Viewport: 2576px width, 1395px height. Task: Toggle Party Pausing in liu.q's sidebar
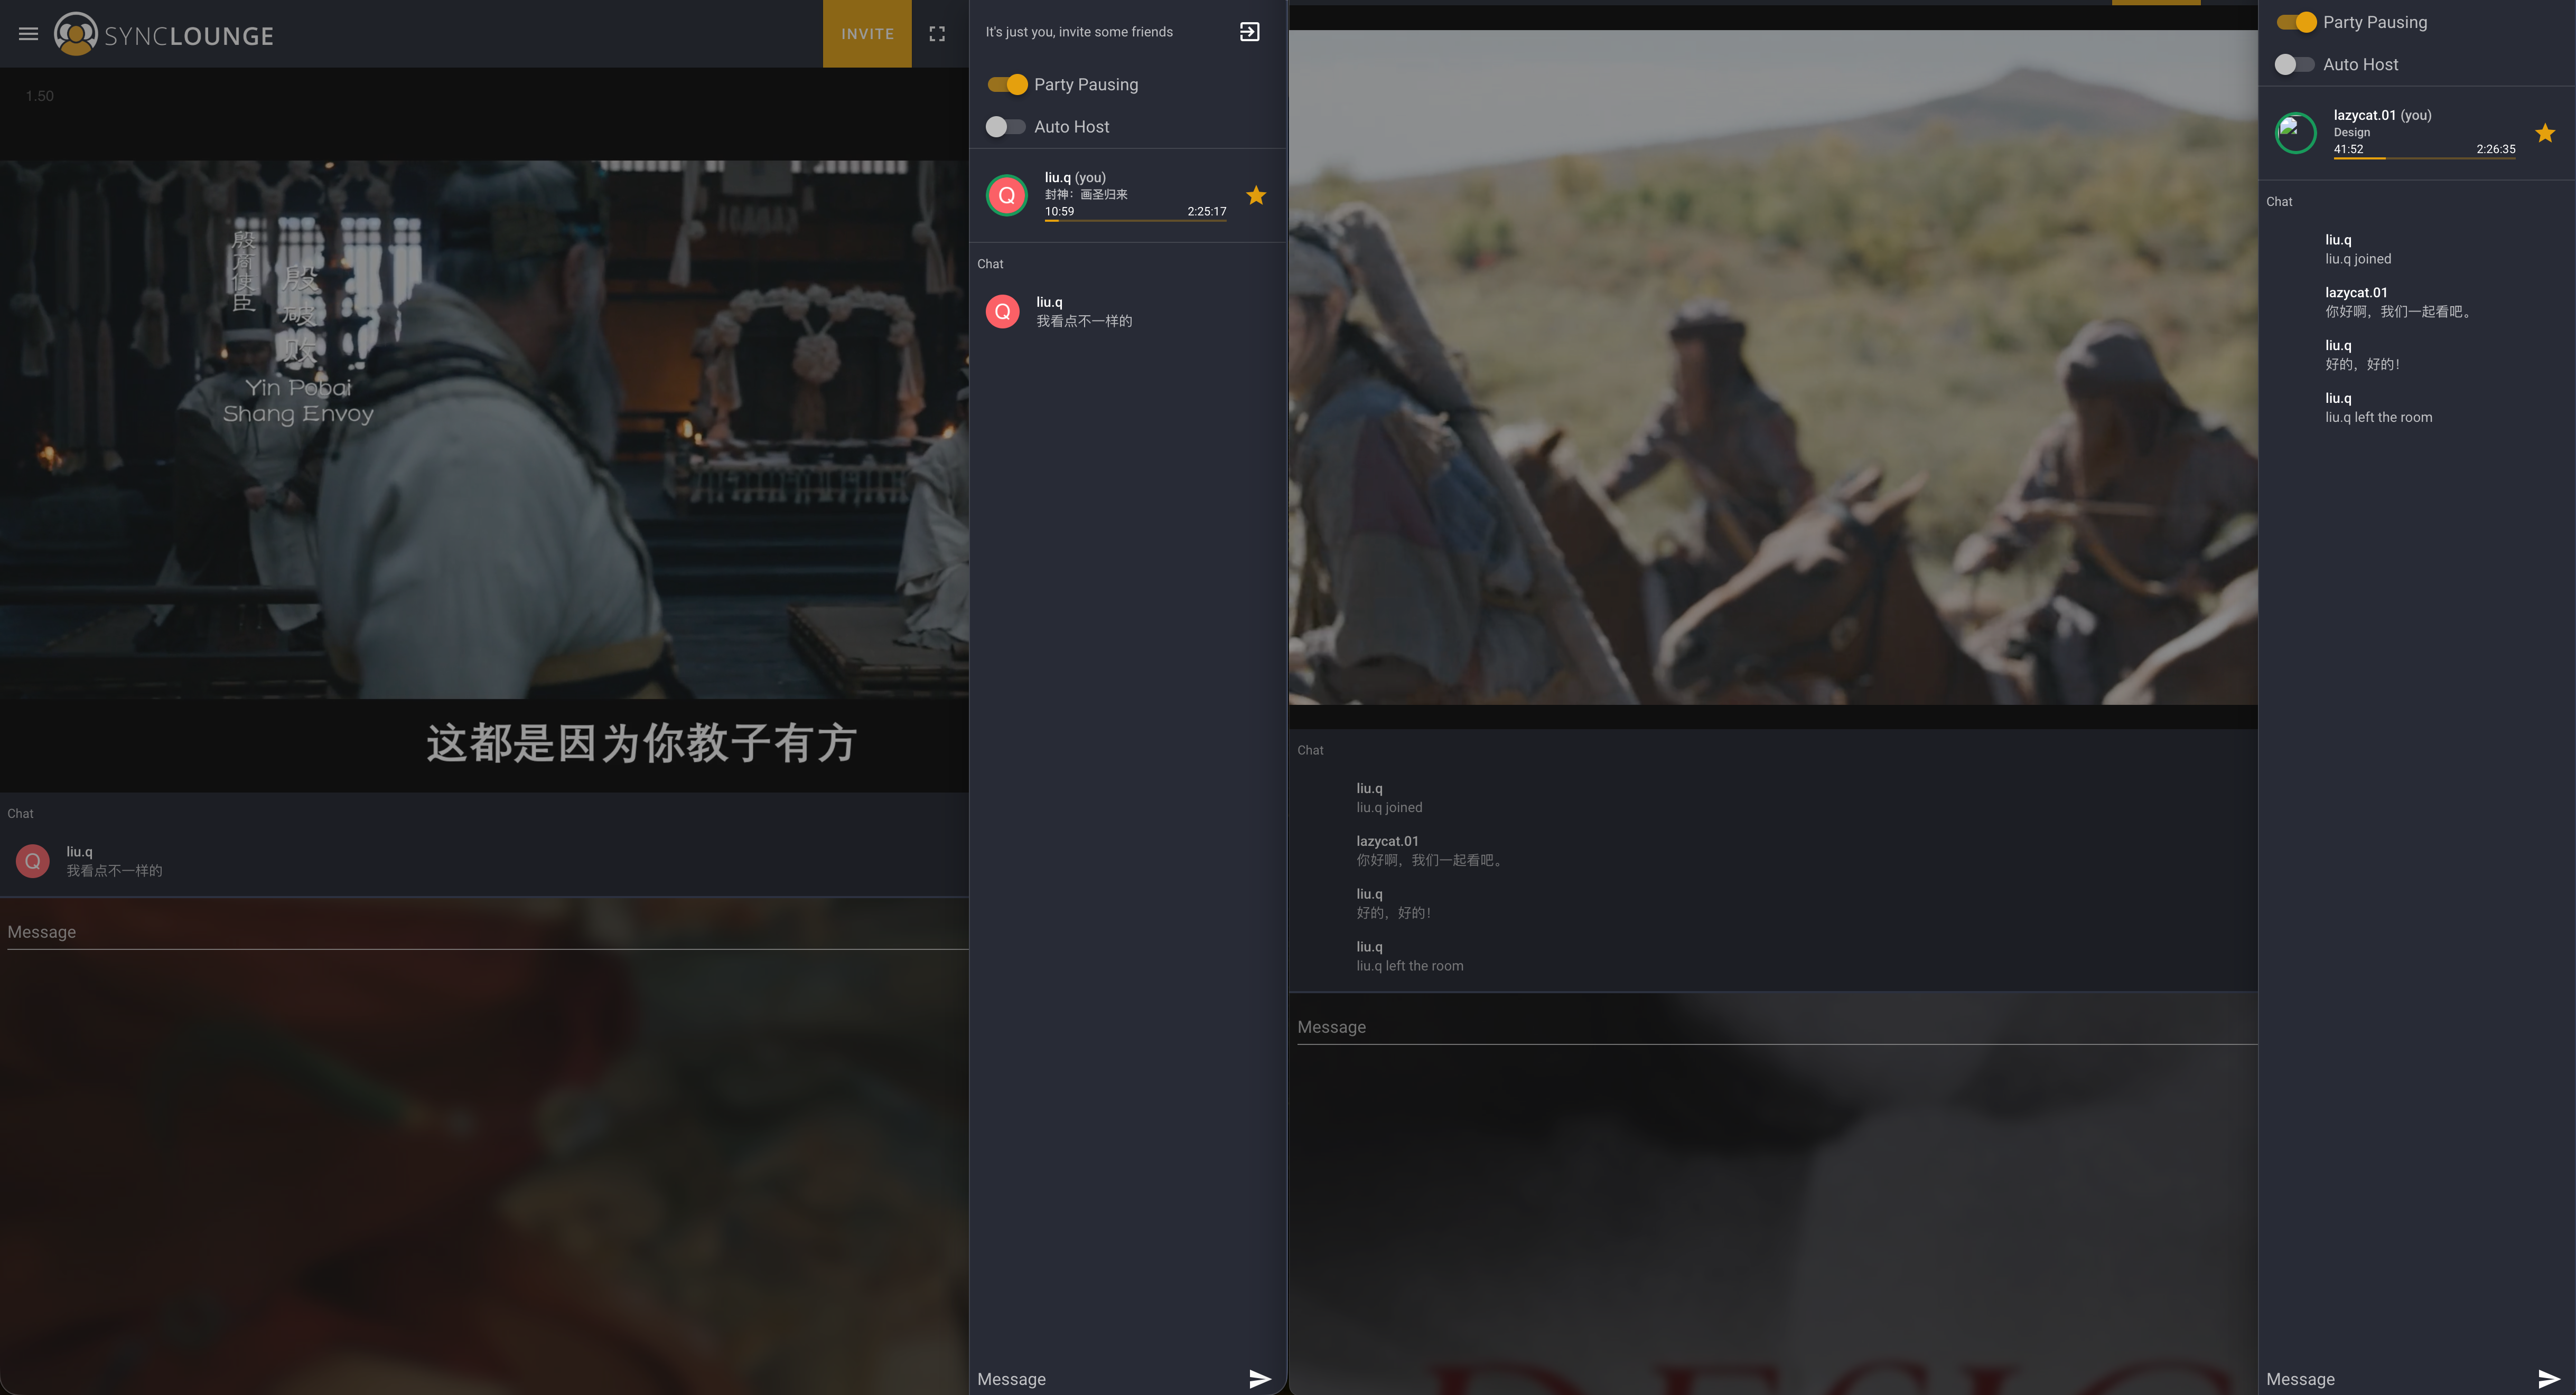point(1007,85)
